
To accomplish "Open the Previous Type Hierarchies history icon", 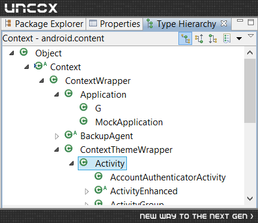I will (227, 38).
